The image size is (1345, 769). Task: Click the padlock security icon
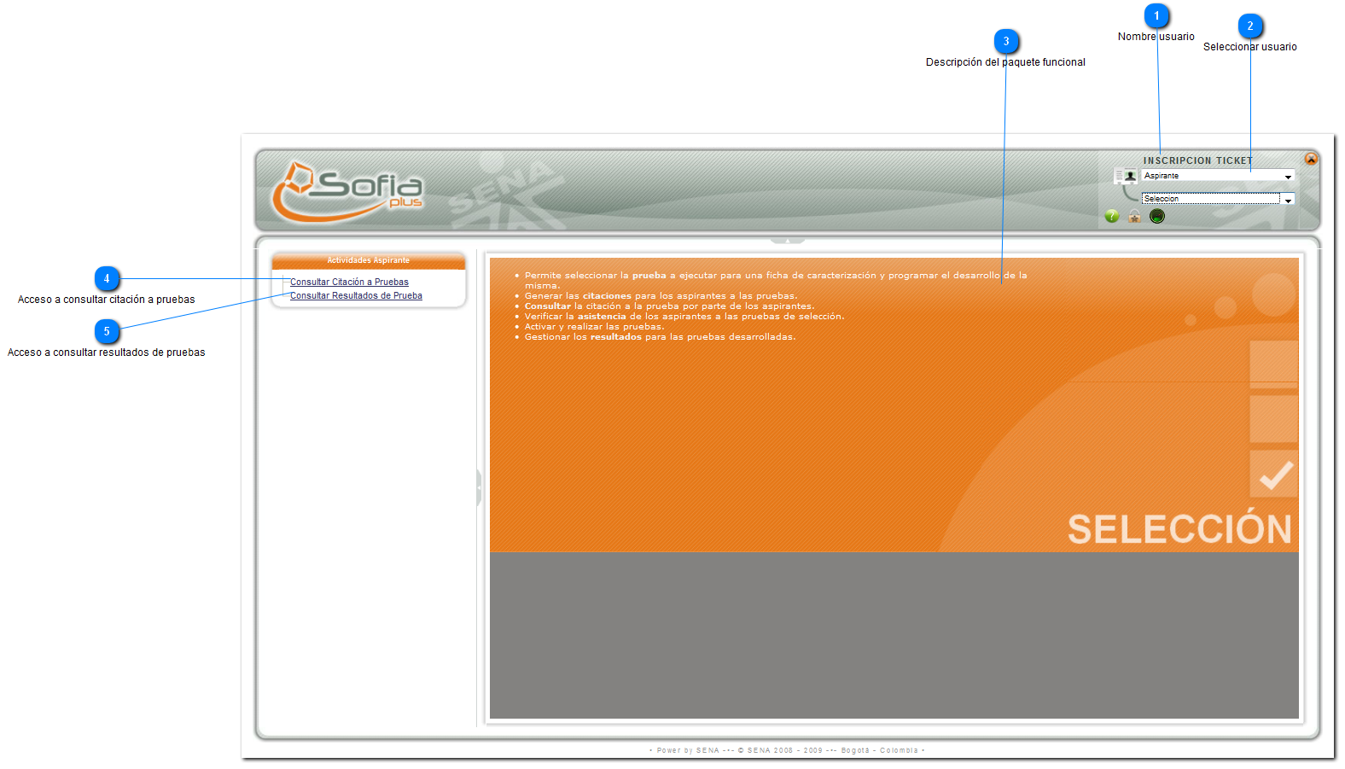click(x=1134, y=216)
